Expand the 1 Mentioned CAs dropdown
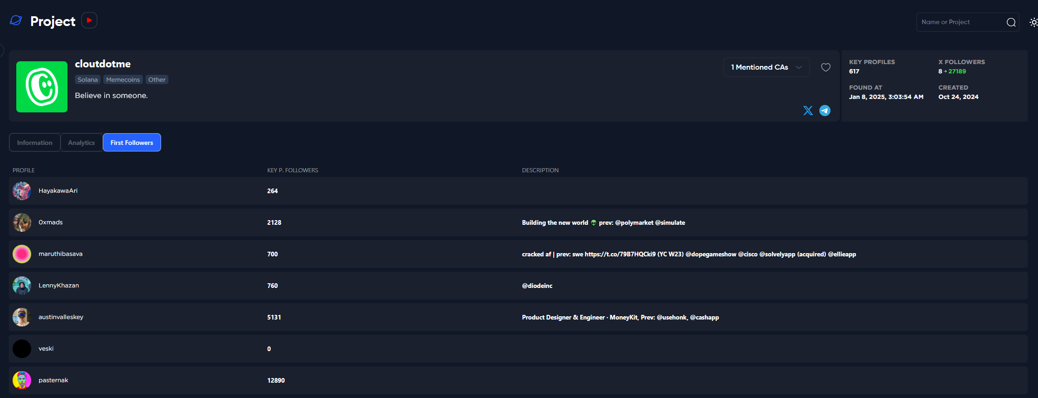 [x=766, y=67]
